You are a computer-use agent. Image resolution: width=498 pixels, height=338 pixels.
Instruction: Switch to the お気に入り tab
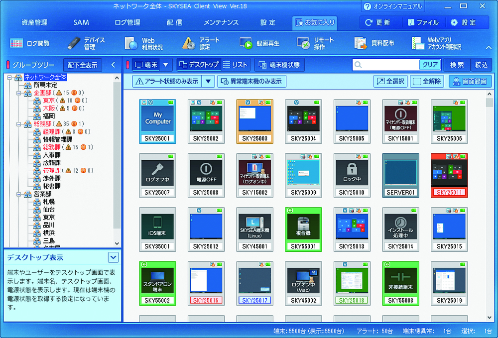tap(314, 22)
